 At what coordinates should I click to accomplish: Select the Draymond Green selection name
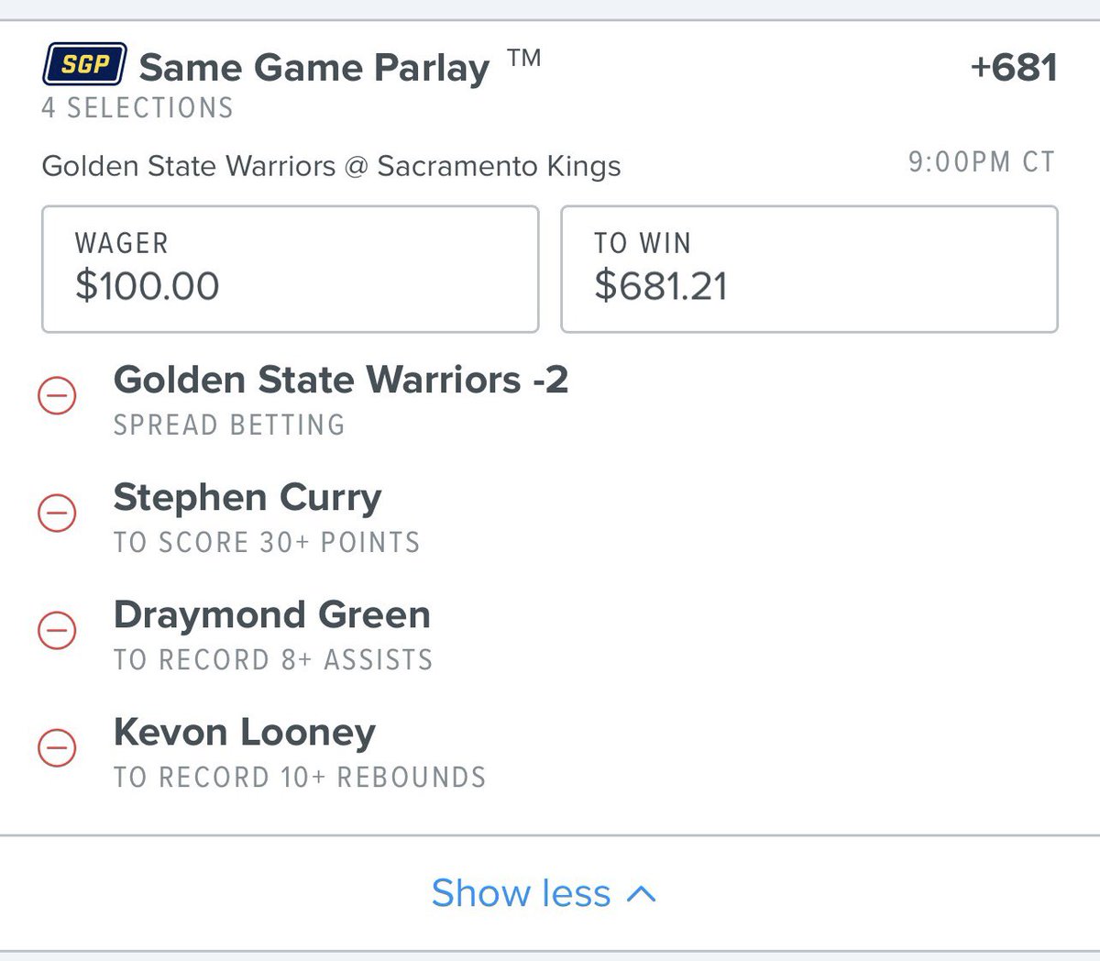pos(272,614)
